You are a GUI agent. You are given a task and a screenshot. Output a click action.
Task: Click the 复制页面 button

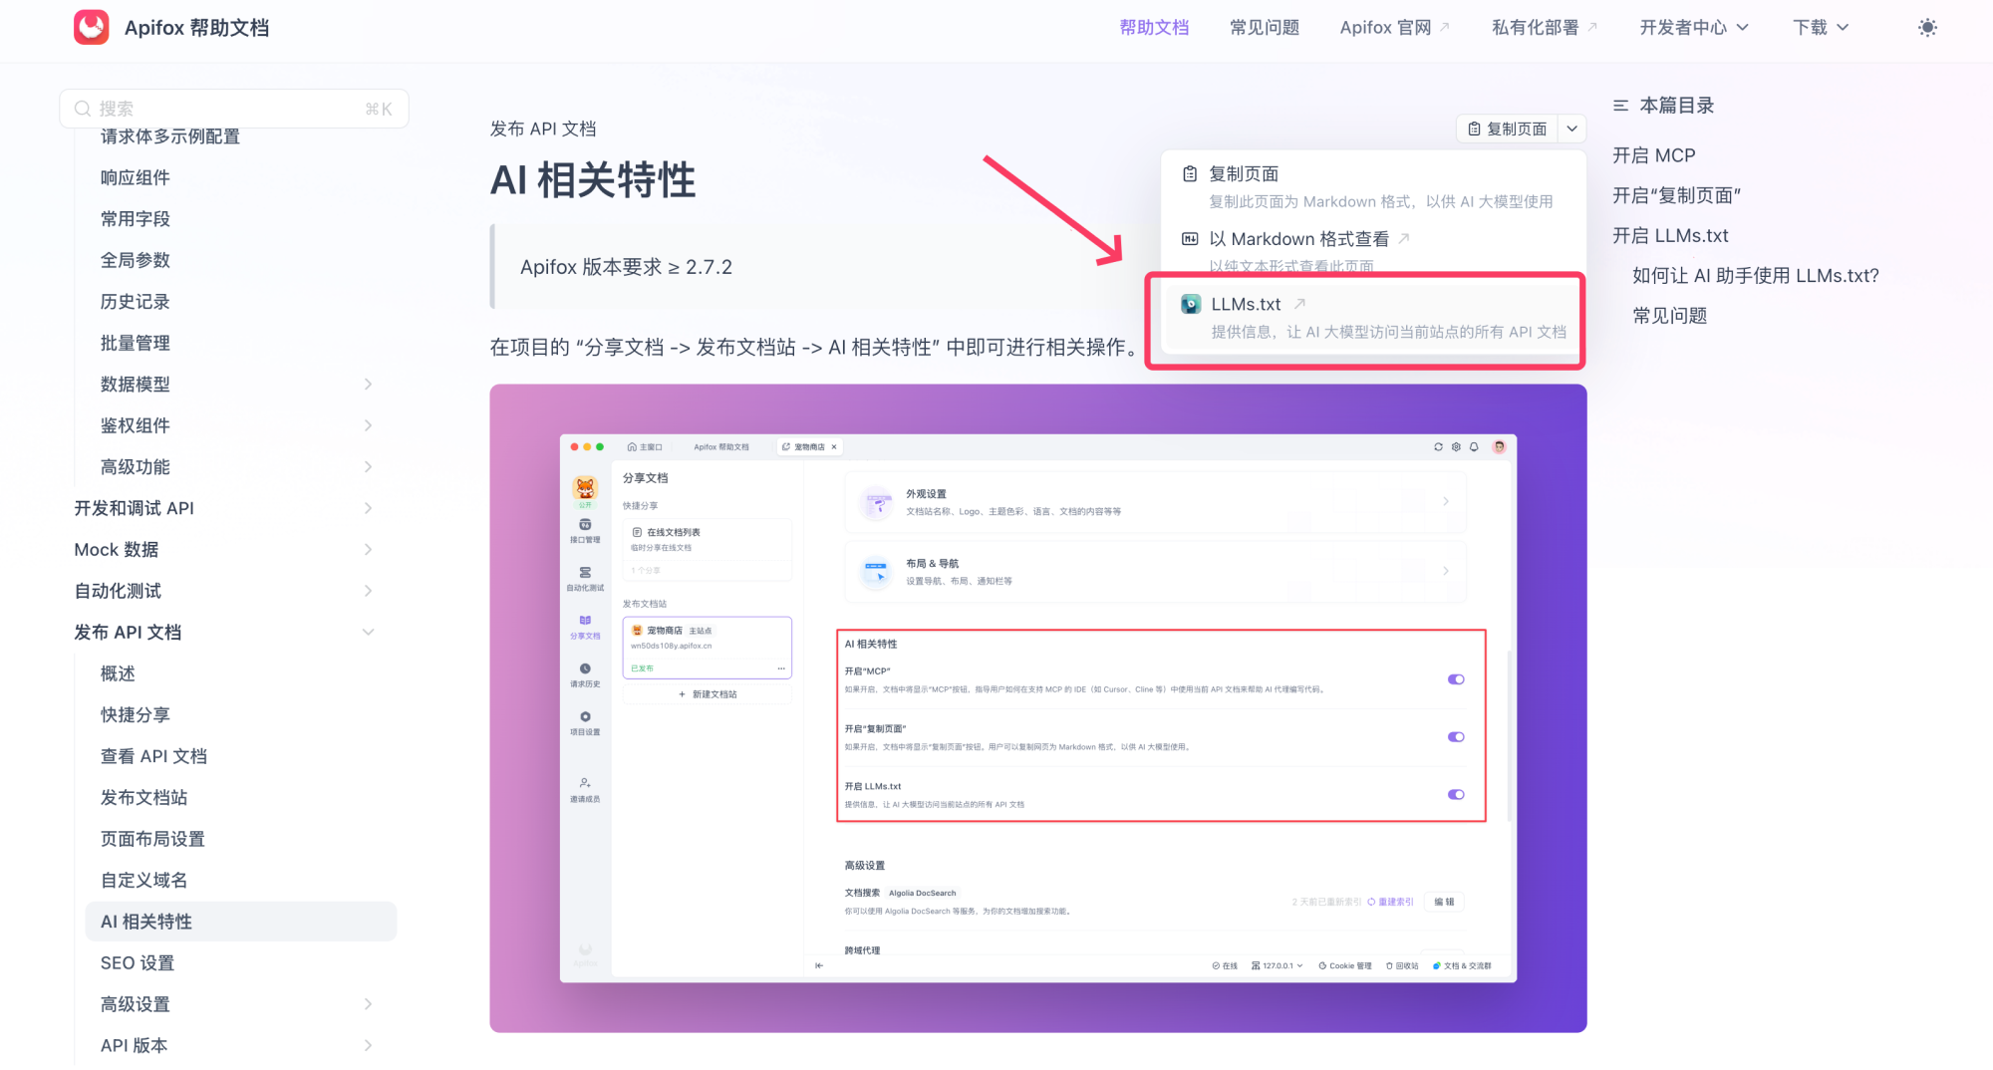1507,129
